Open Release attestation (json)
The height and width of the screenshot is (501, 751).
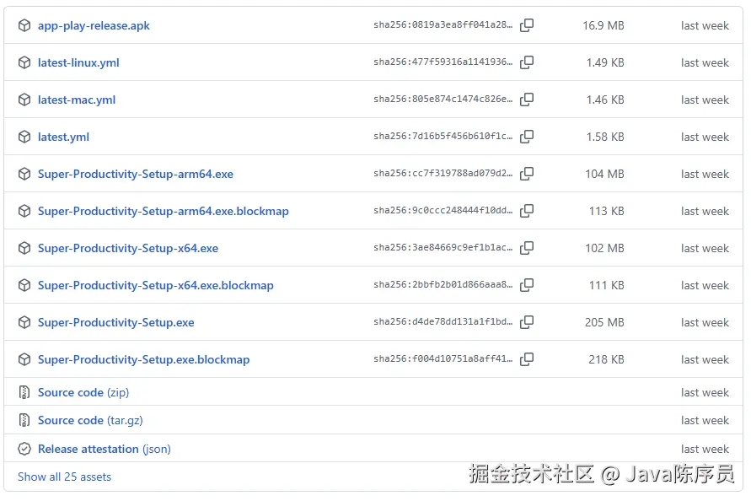(x=105, y=450)
